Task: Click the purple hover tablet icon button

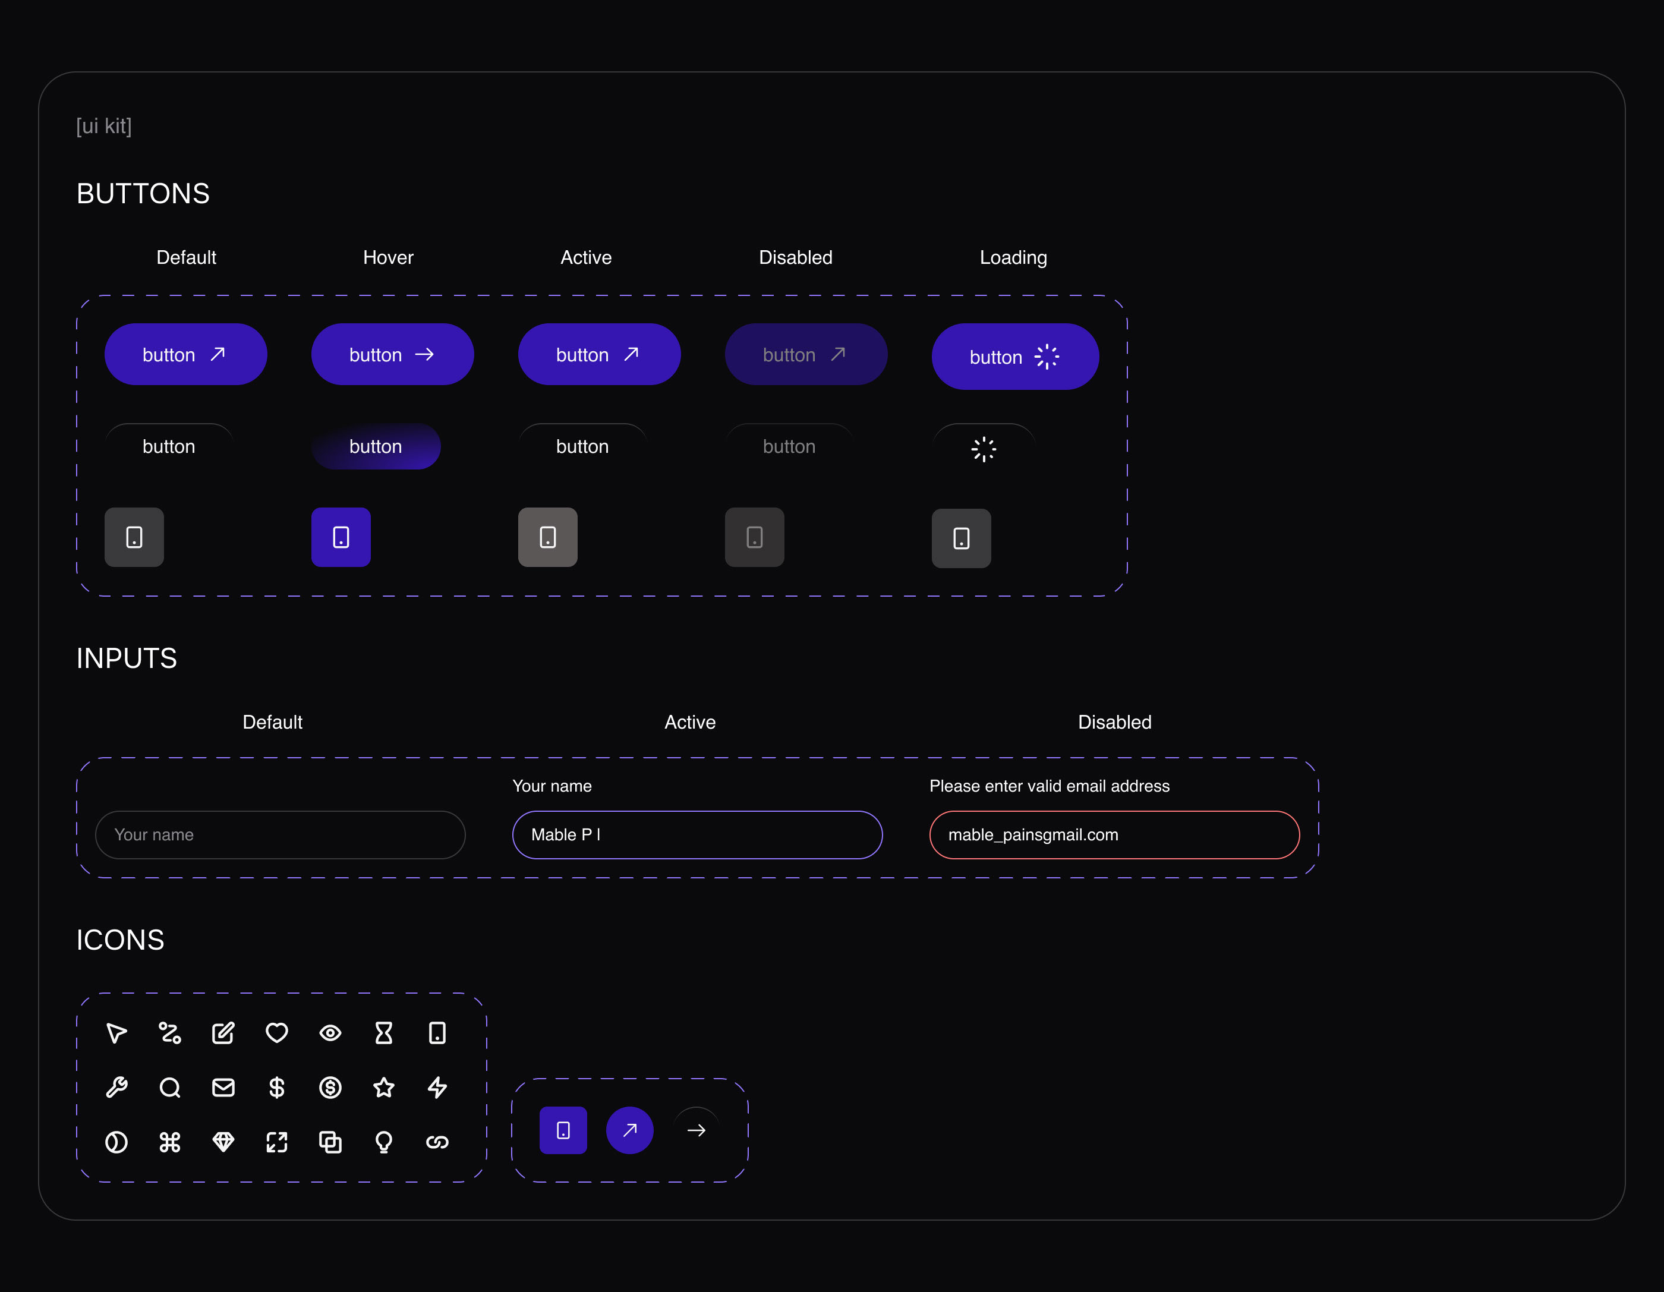Action: [341, 537]
